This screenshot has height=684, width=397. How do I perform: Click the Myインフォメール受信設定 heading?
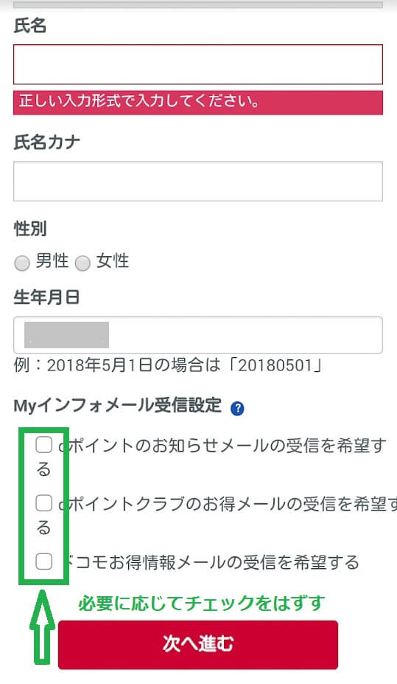(118, 406)
